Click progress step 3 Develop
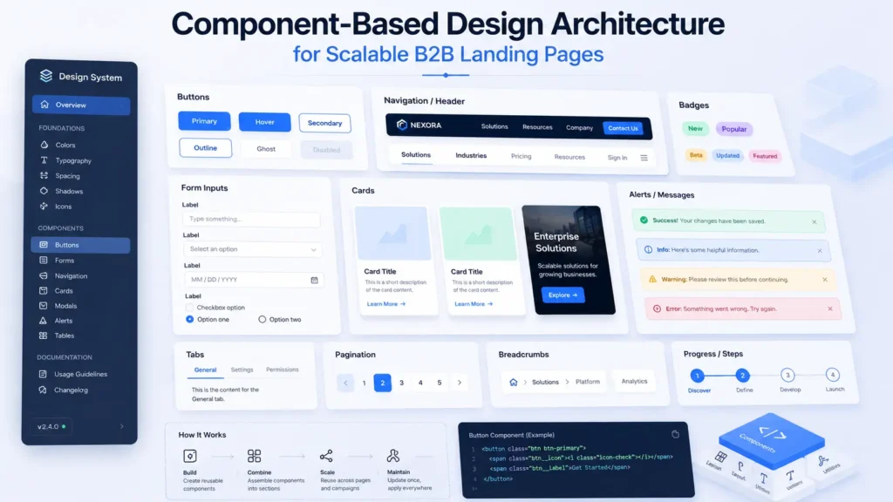893x502 pixels. [787, 375]
